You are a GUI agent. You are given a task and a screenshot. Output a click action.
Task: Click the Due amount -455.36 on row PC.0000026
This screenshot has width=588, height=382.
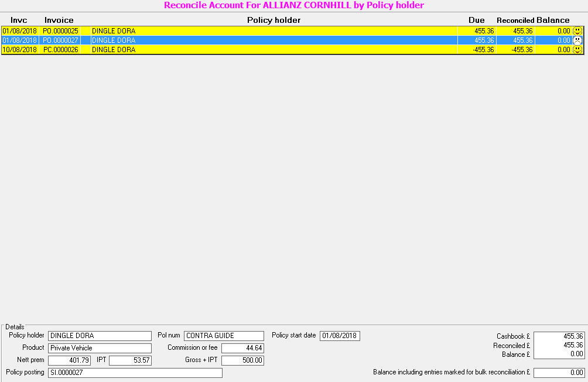pyautogui.click(x=483, y=50)
